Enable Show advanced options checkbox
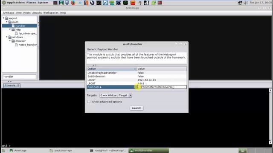273x153 pixels. click(89, 102)
